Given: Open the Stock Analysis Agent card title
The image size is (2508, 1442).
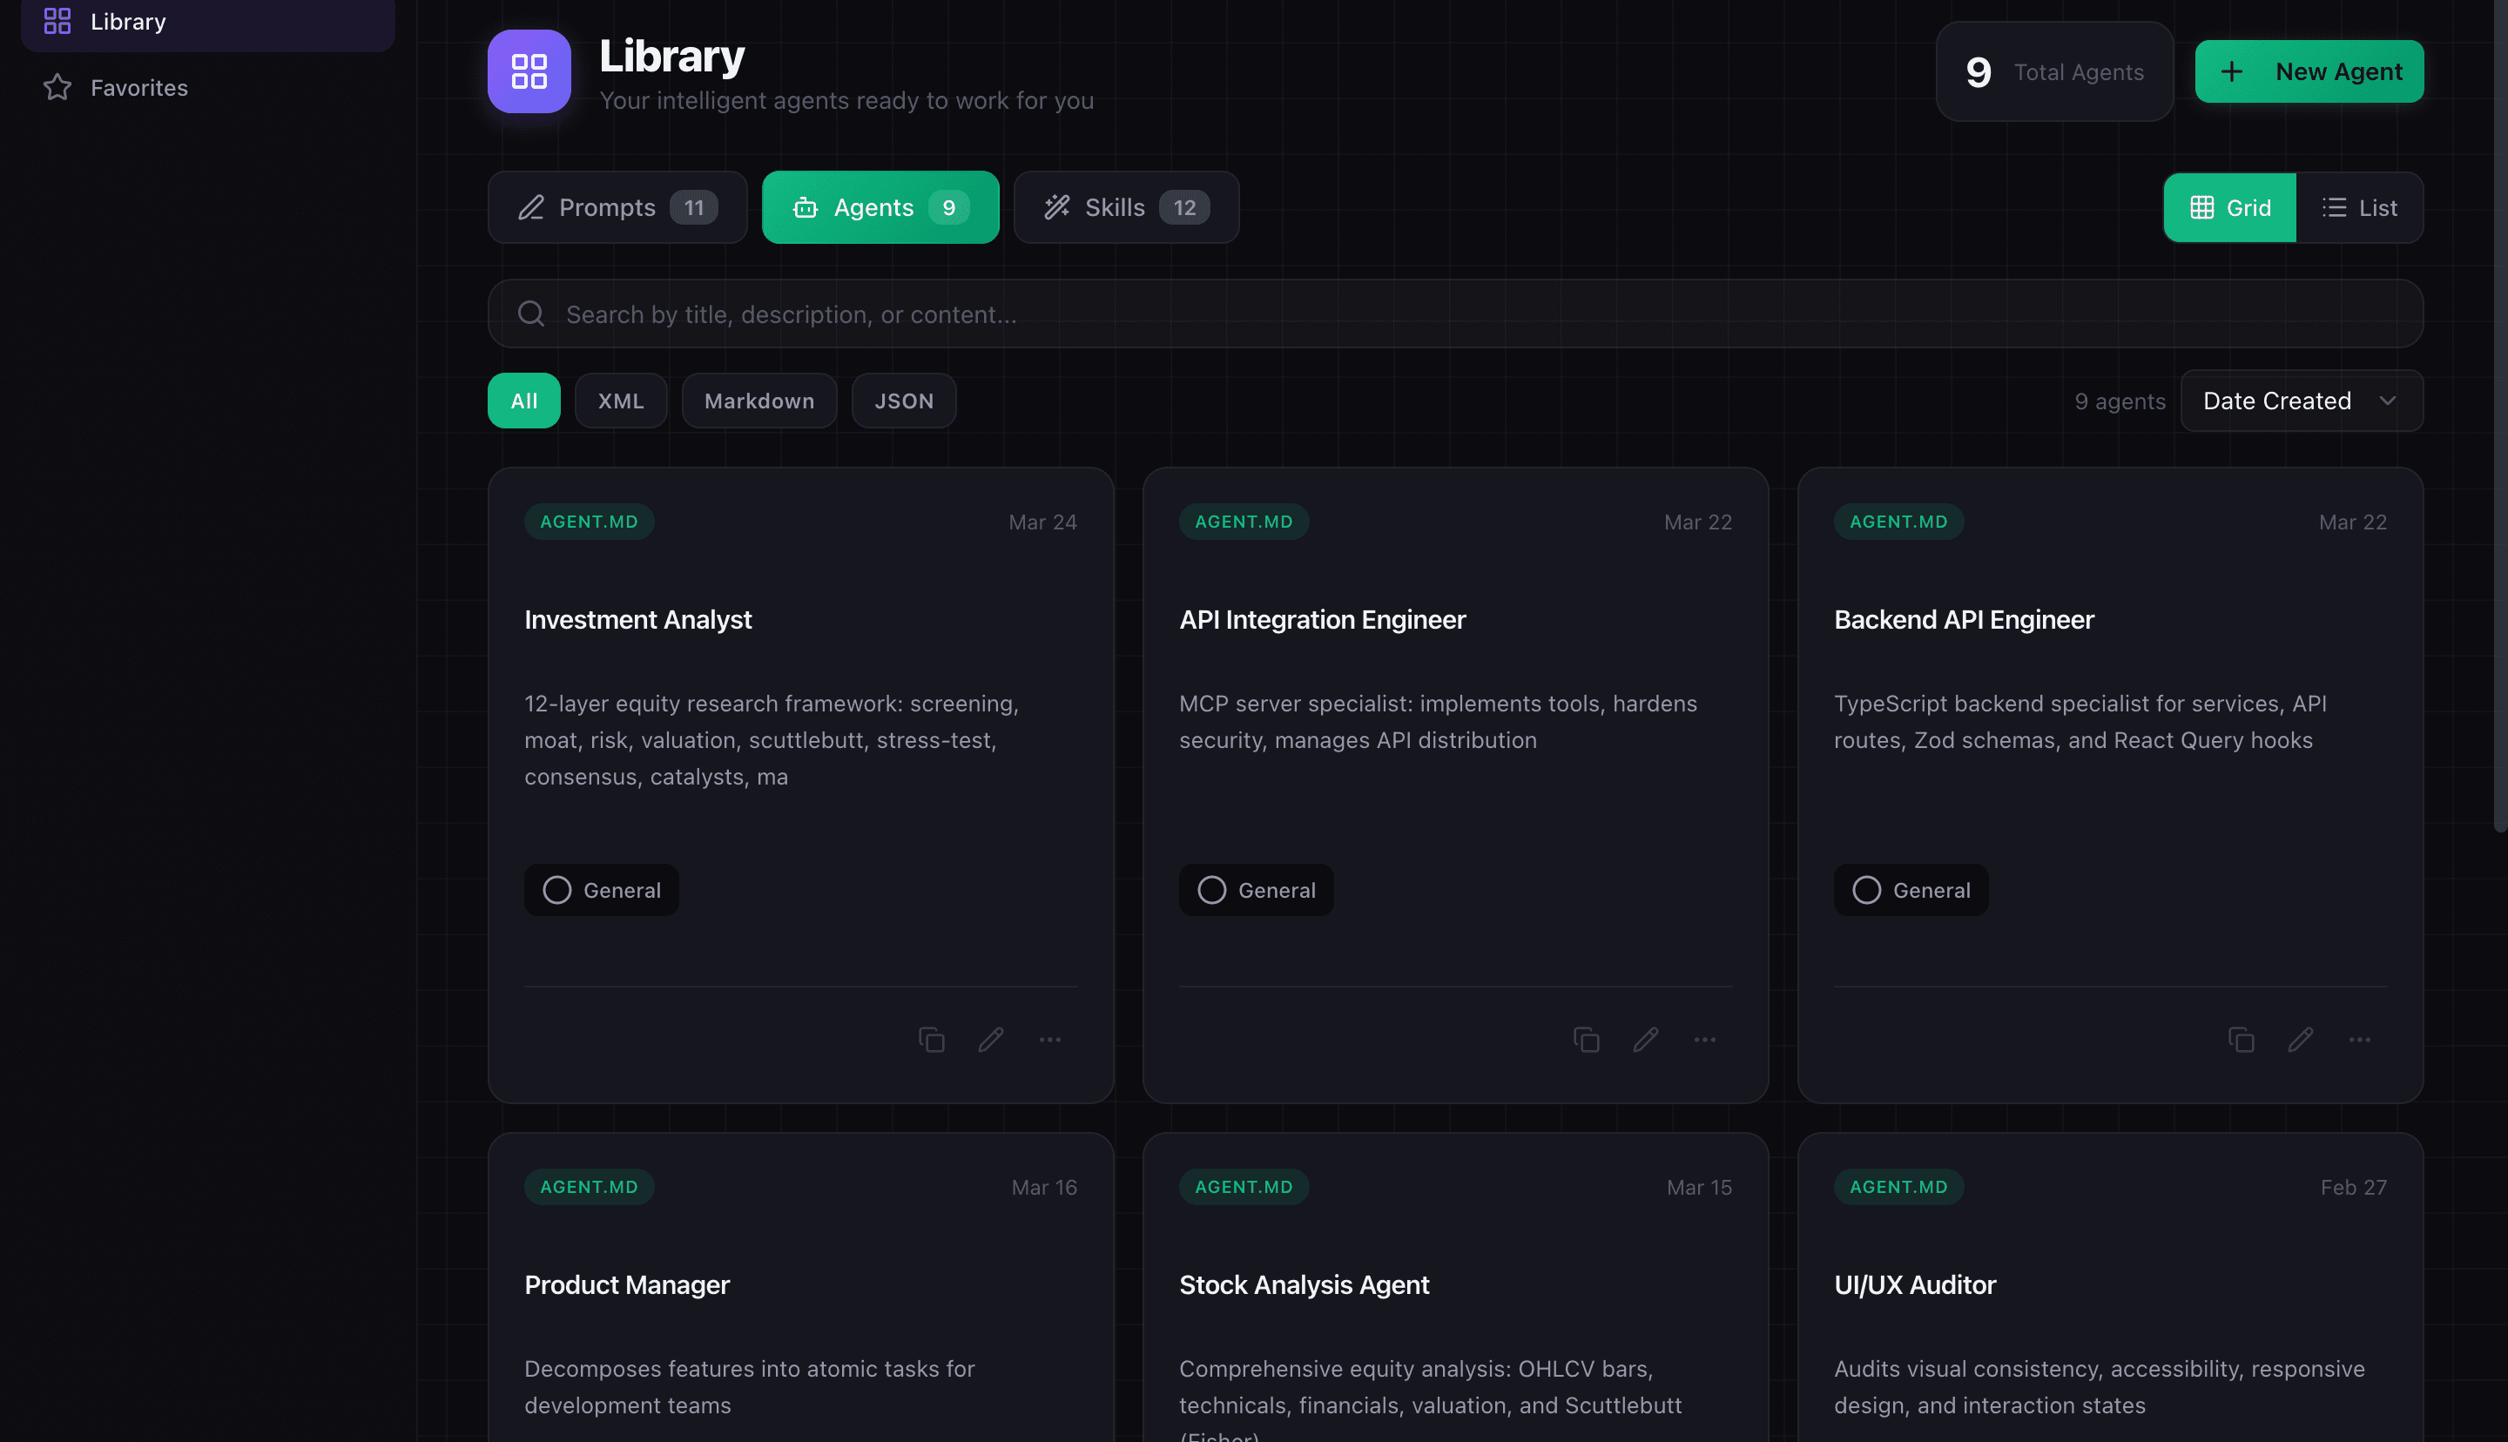Looking at the screenshot, I should point(1304,1285).
